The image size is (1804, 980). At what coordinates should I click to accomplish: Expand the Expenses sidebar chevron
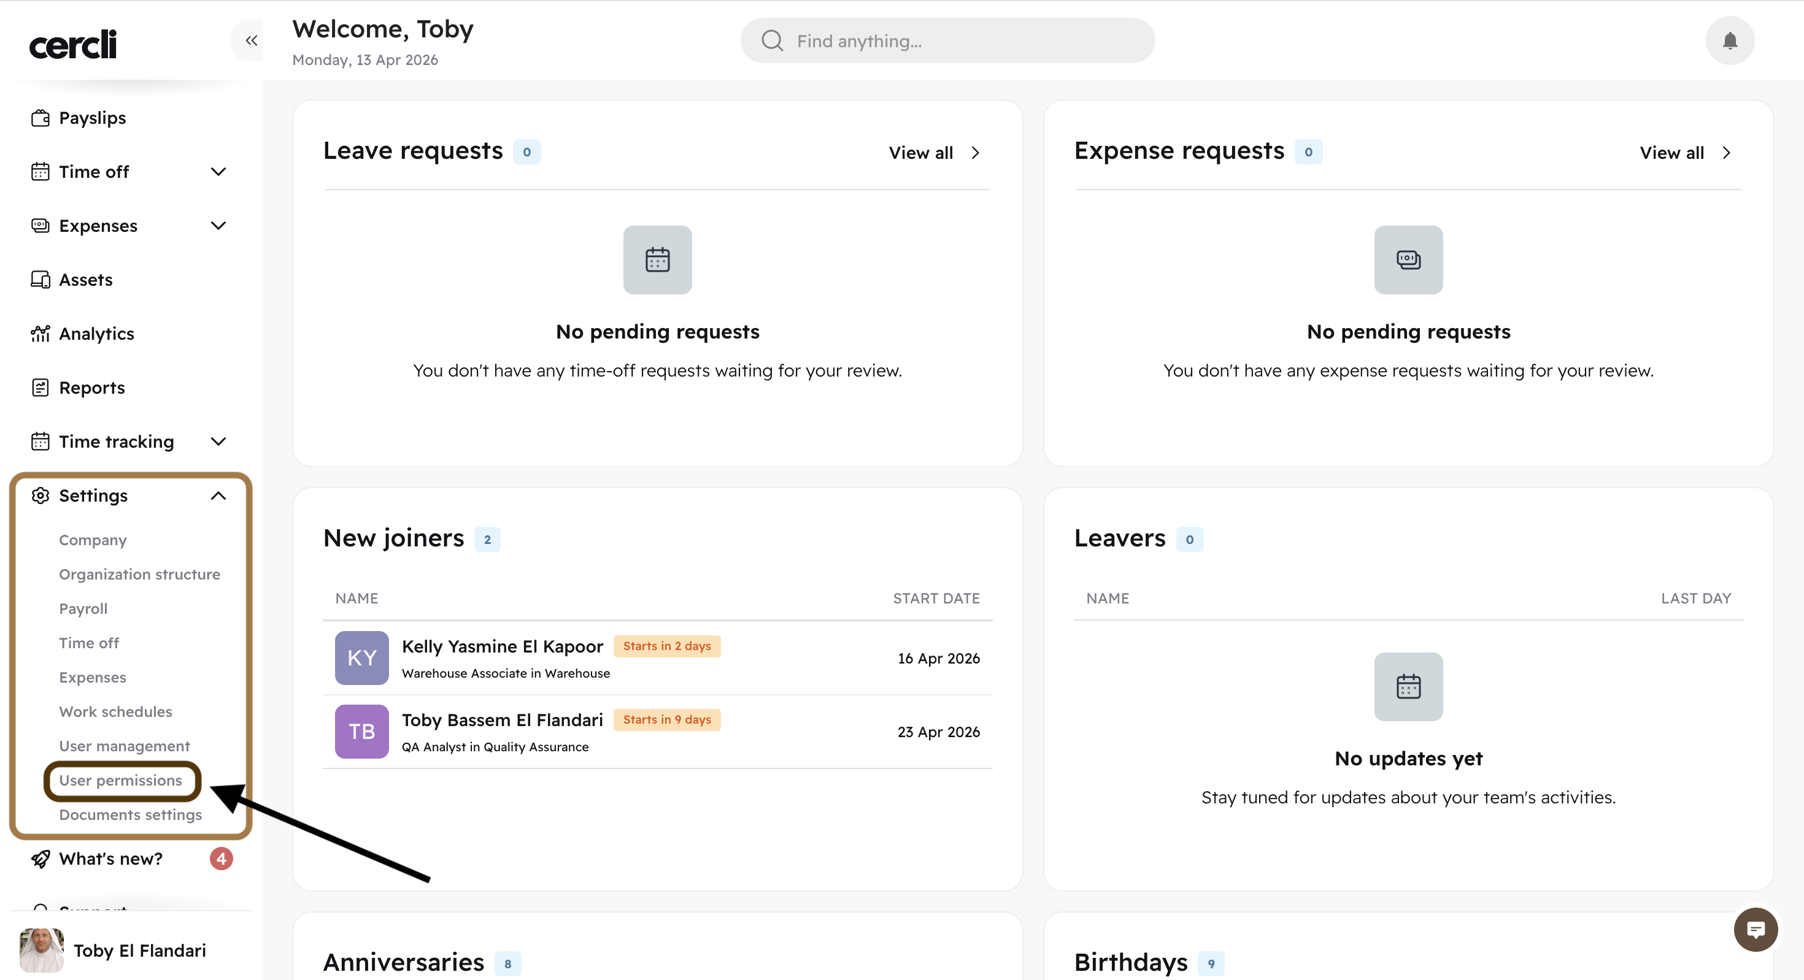click(218, 226)
